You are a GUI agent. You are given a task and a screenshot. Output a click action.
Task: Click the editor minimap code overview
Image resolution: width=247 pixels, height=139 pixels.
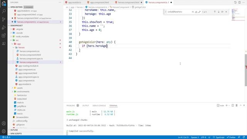(x=238, y=15)
